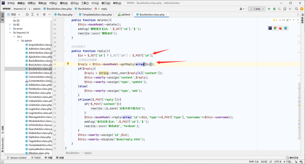Open the 1.php run configuration dropdown
Viewport: 305px width, 164px height.
pos(257,9)
